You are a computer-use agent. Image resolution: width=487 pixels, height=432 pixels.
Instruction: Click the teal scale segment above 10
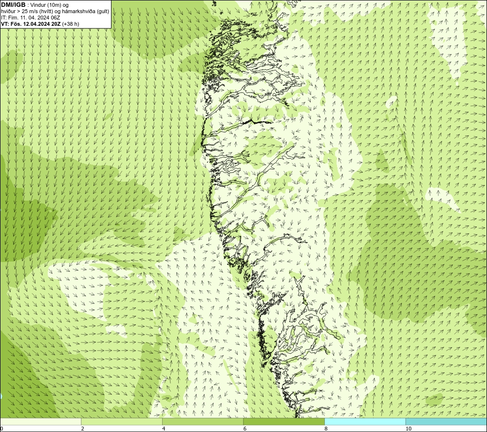[x=446, y=422]
